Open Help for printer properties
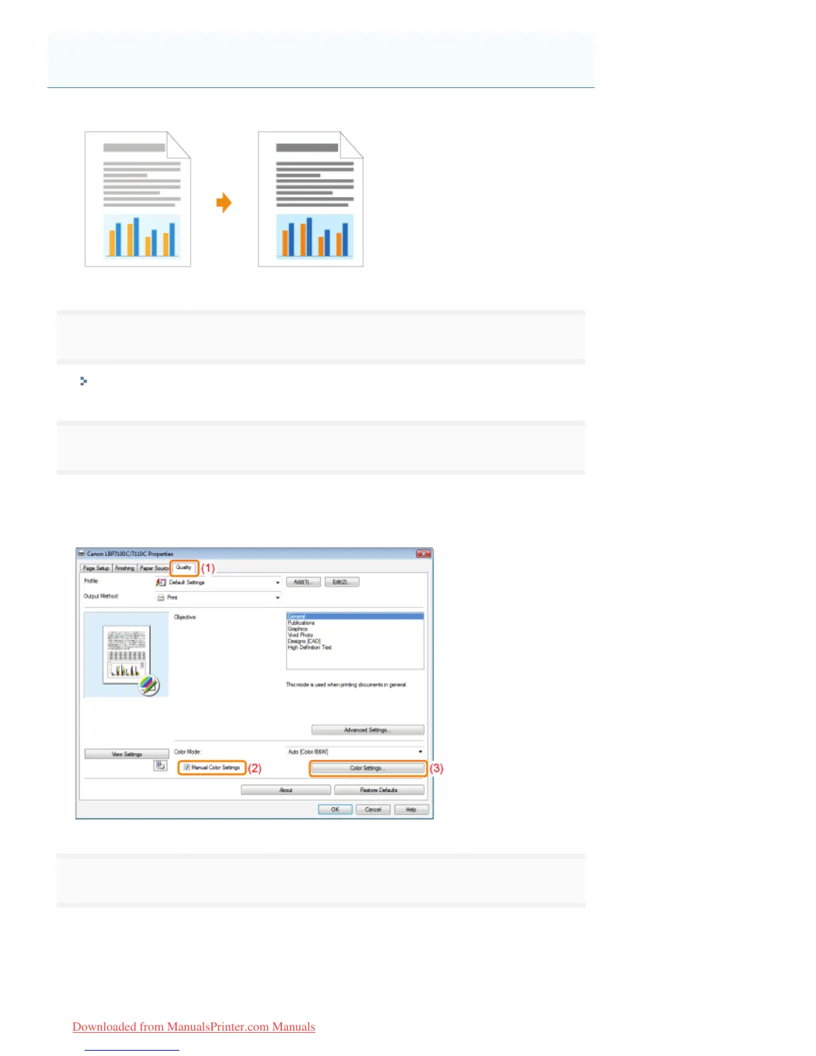Viewport: 816px width, 1056px height. click(x=411, y=809)
